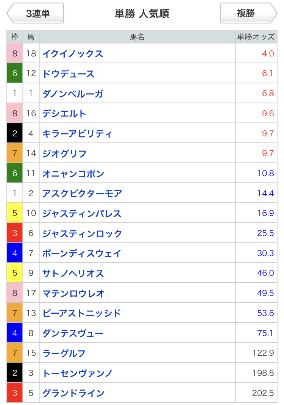Open horse イクイノックス details
The image size is (284, 405).
click(x=73, y=54)
